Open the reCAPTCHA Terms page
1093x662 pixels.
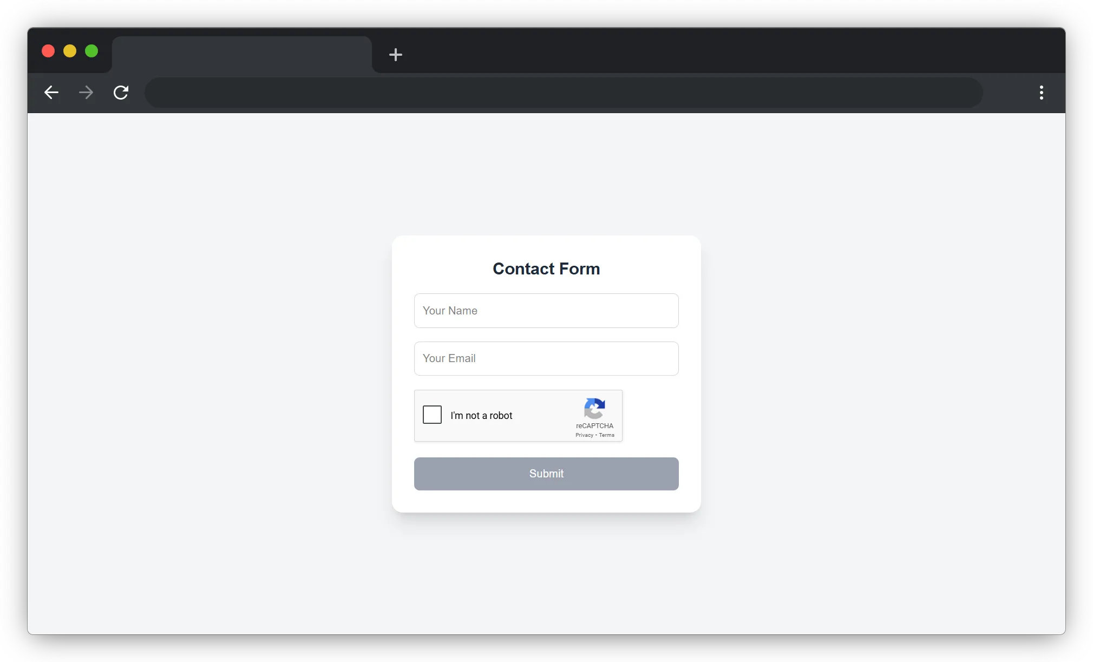point(607,435)
